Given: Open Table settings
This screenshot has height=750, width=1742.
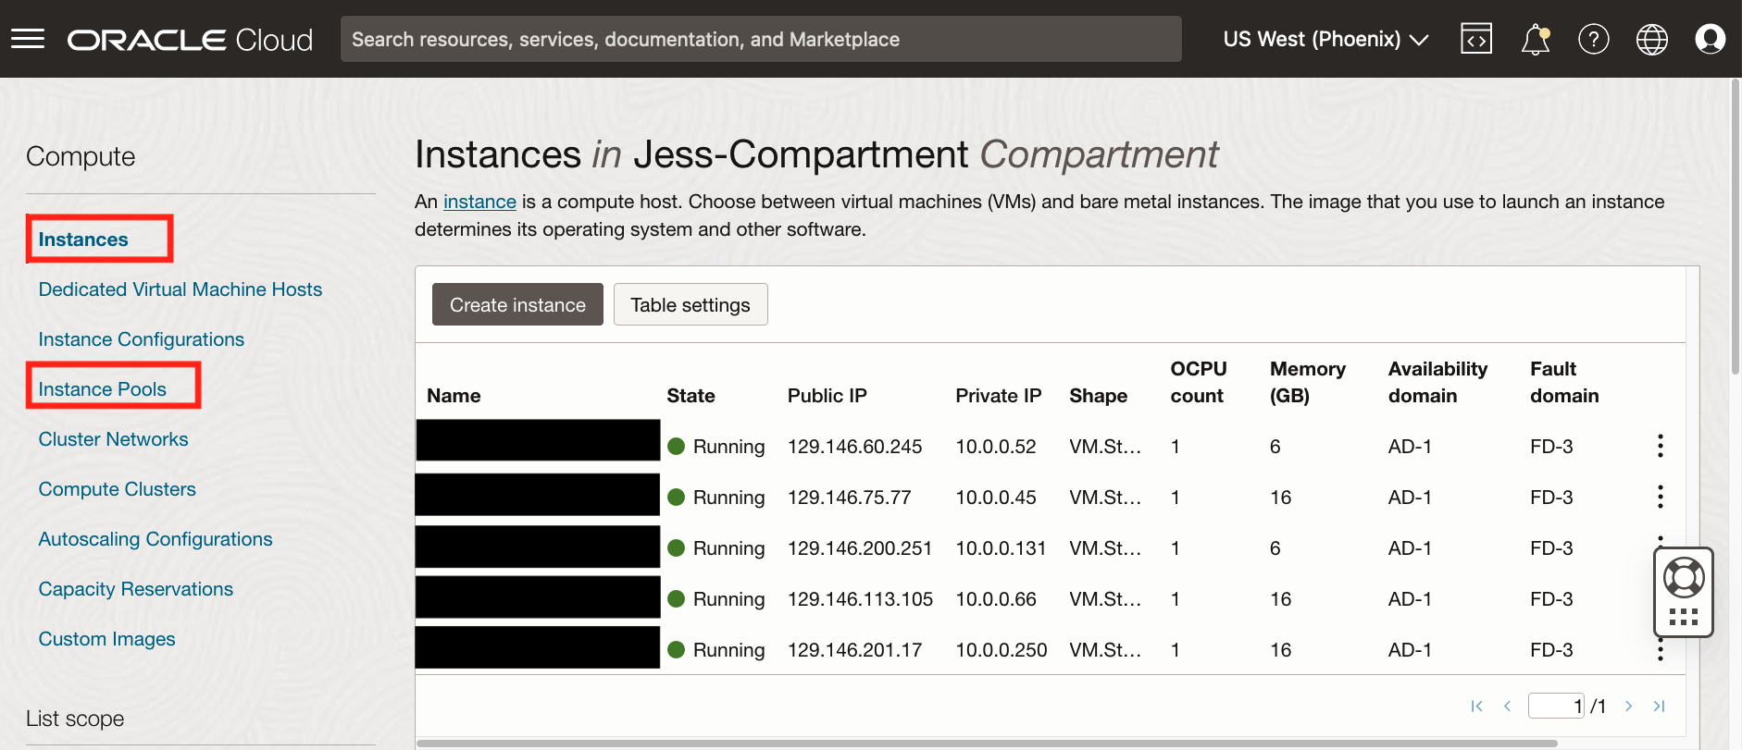Looking at the screenshot, I should click(691, 304).
